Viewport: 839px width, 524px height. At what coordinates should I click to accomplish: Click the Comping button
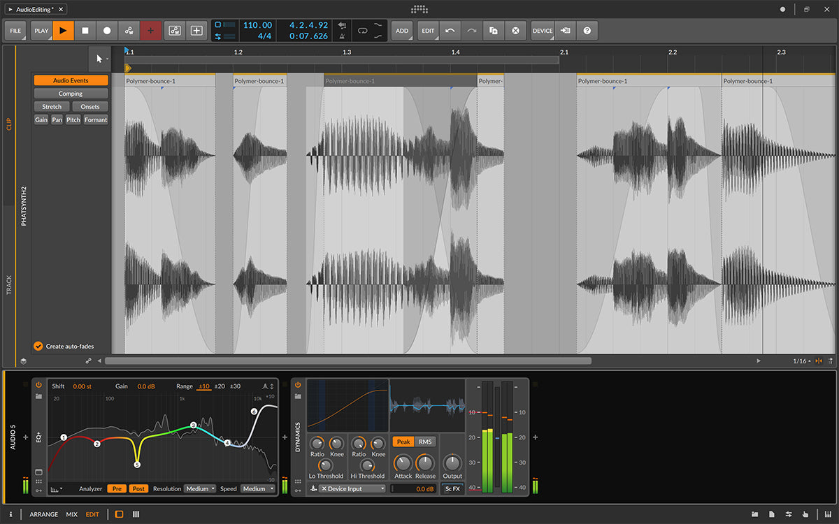[71, 94]
